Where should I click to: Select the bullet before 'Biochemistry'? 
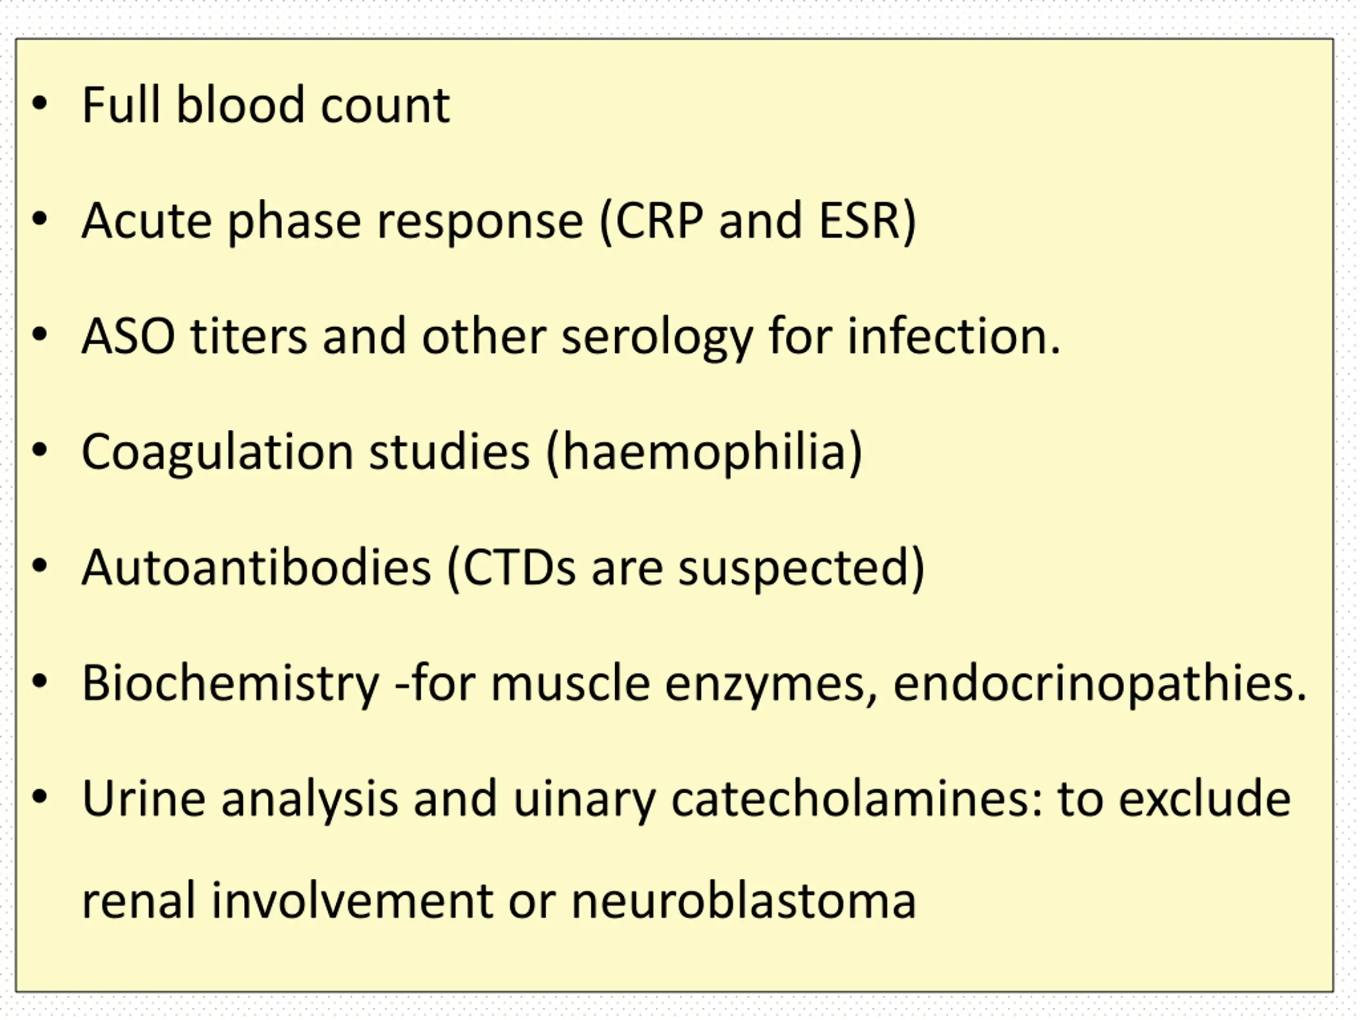tap(39, 682)
